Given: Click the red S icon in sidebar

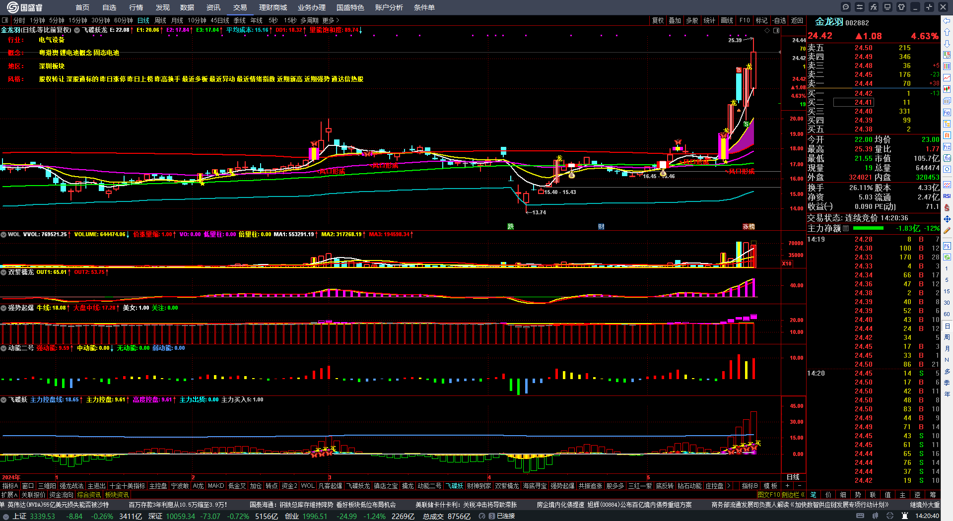Looking at the screenshot, I should coord(947,207).
